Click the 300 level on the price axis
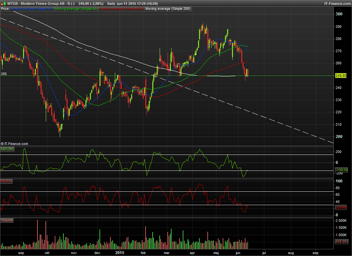 339,14
